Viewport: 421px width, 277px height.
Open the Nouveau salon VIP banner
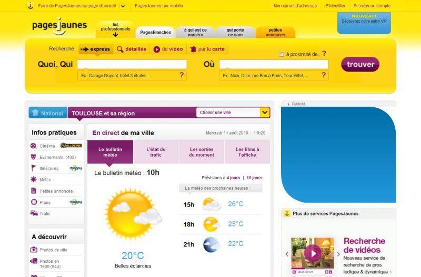[x=364, y=23]
